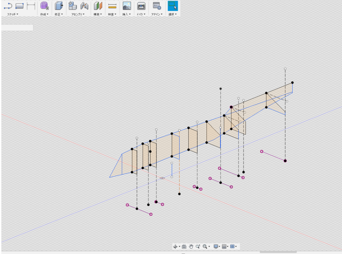Screen dimensions: 342x254
Task: Open the 検査 menu
Action: (112, 14)
